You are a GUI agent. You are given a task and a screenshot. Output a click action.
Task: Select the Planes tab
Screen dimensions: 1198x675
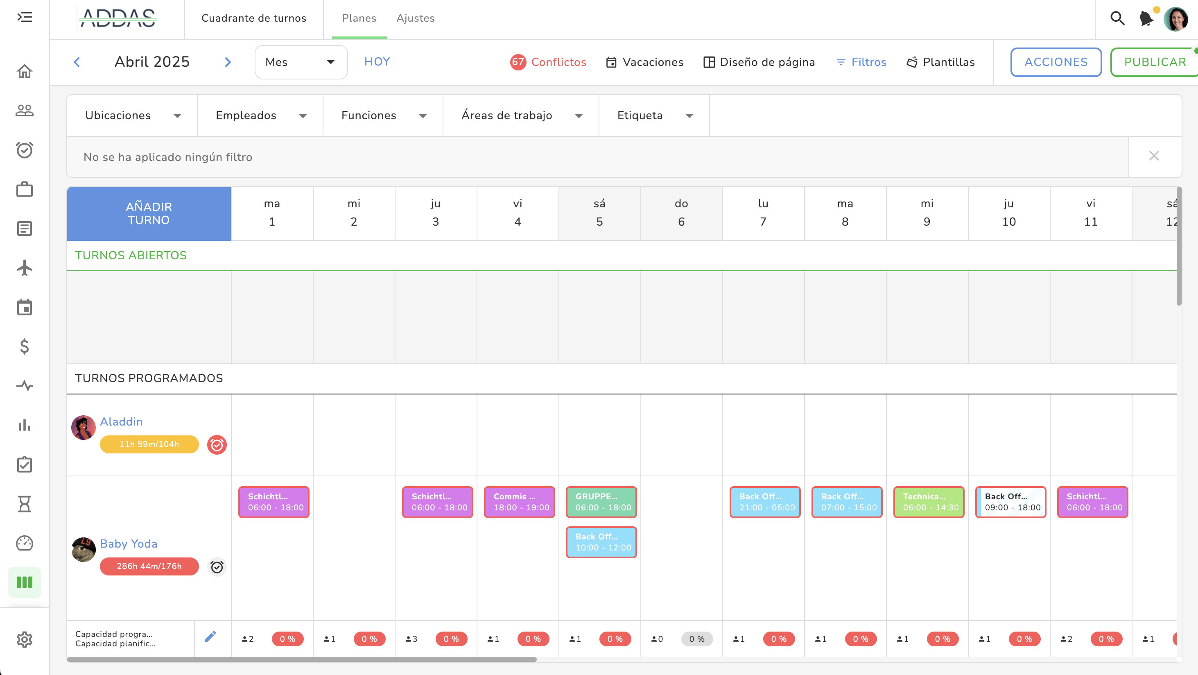pyautogui.click(x=359, y=18)
